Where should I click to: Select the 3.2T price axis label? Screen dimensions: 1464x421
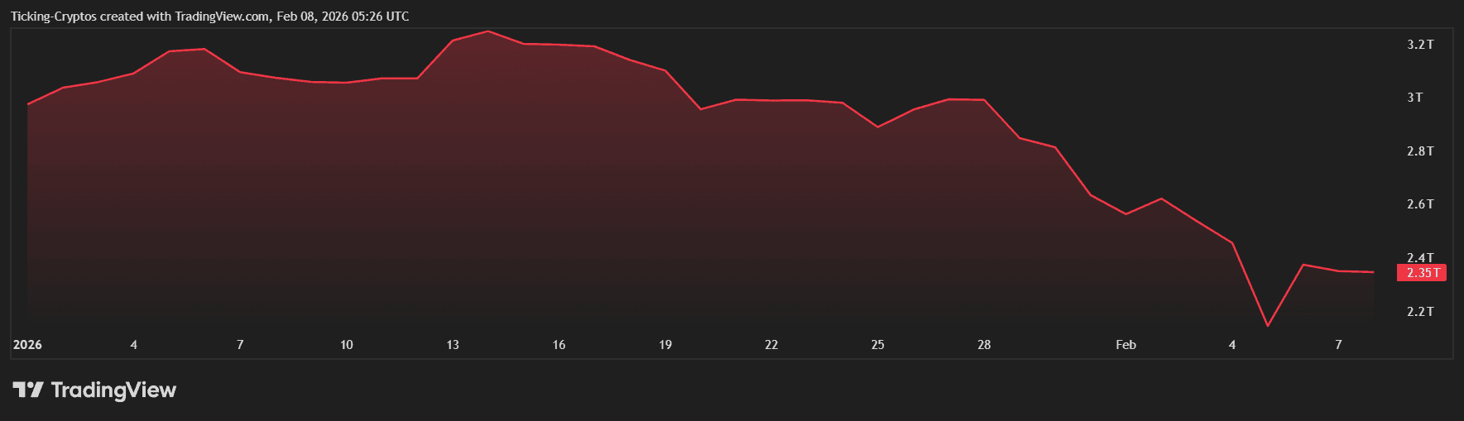coord(1420,45)
